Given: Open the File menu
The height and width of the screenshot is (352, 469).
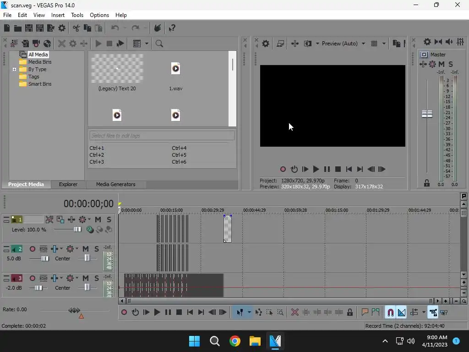Looking at the screenshot, I should click(x=7, y=15).
